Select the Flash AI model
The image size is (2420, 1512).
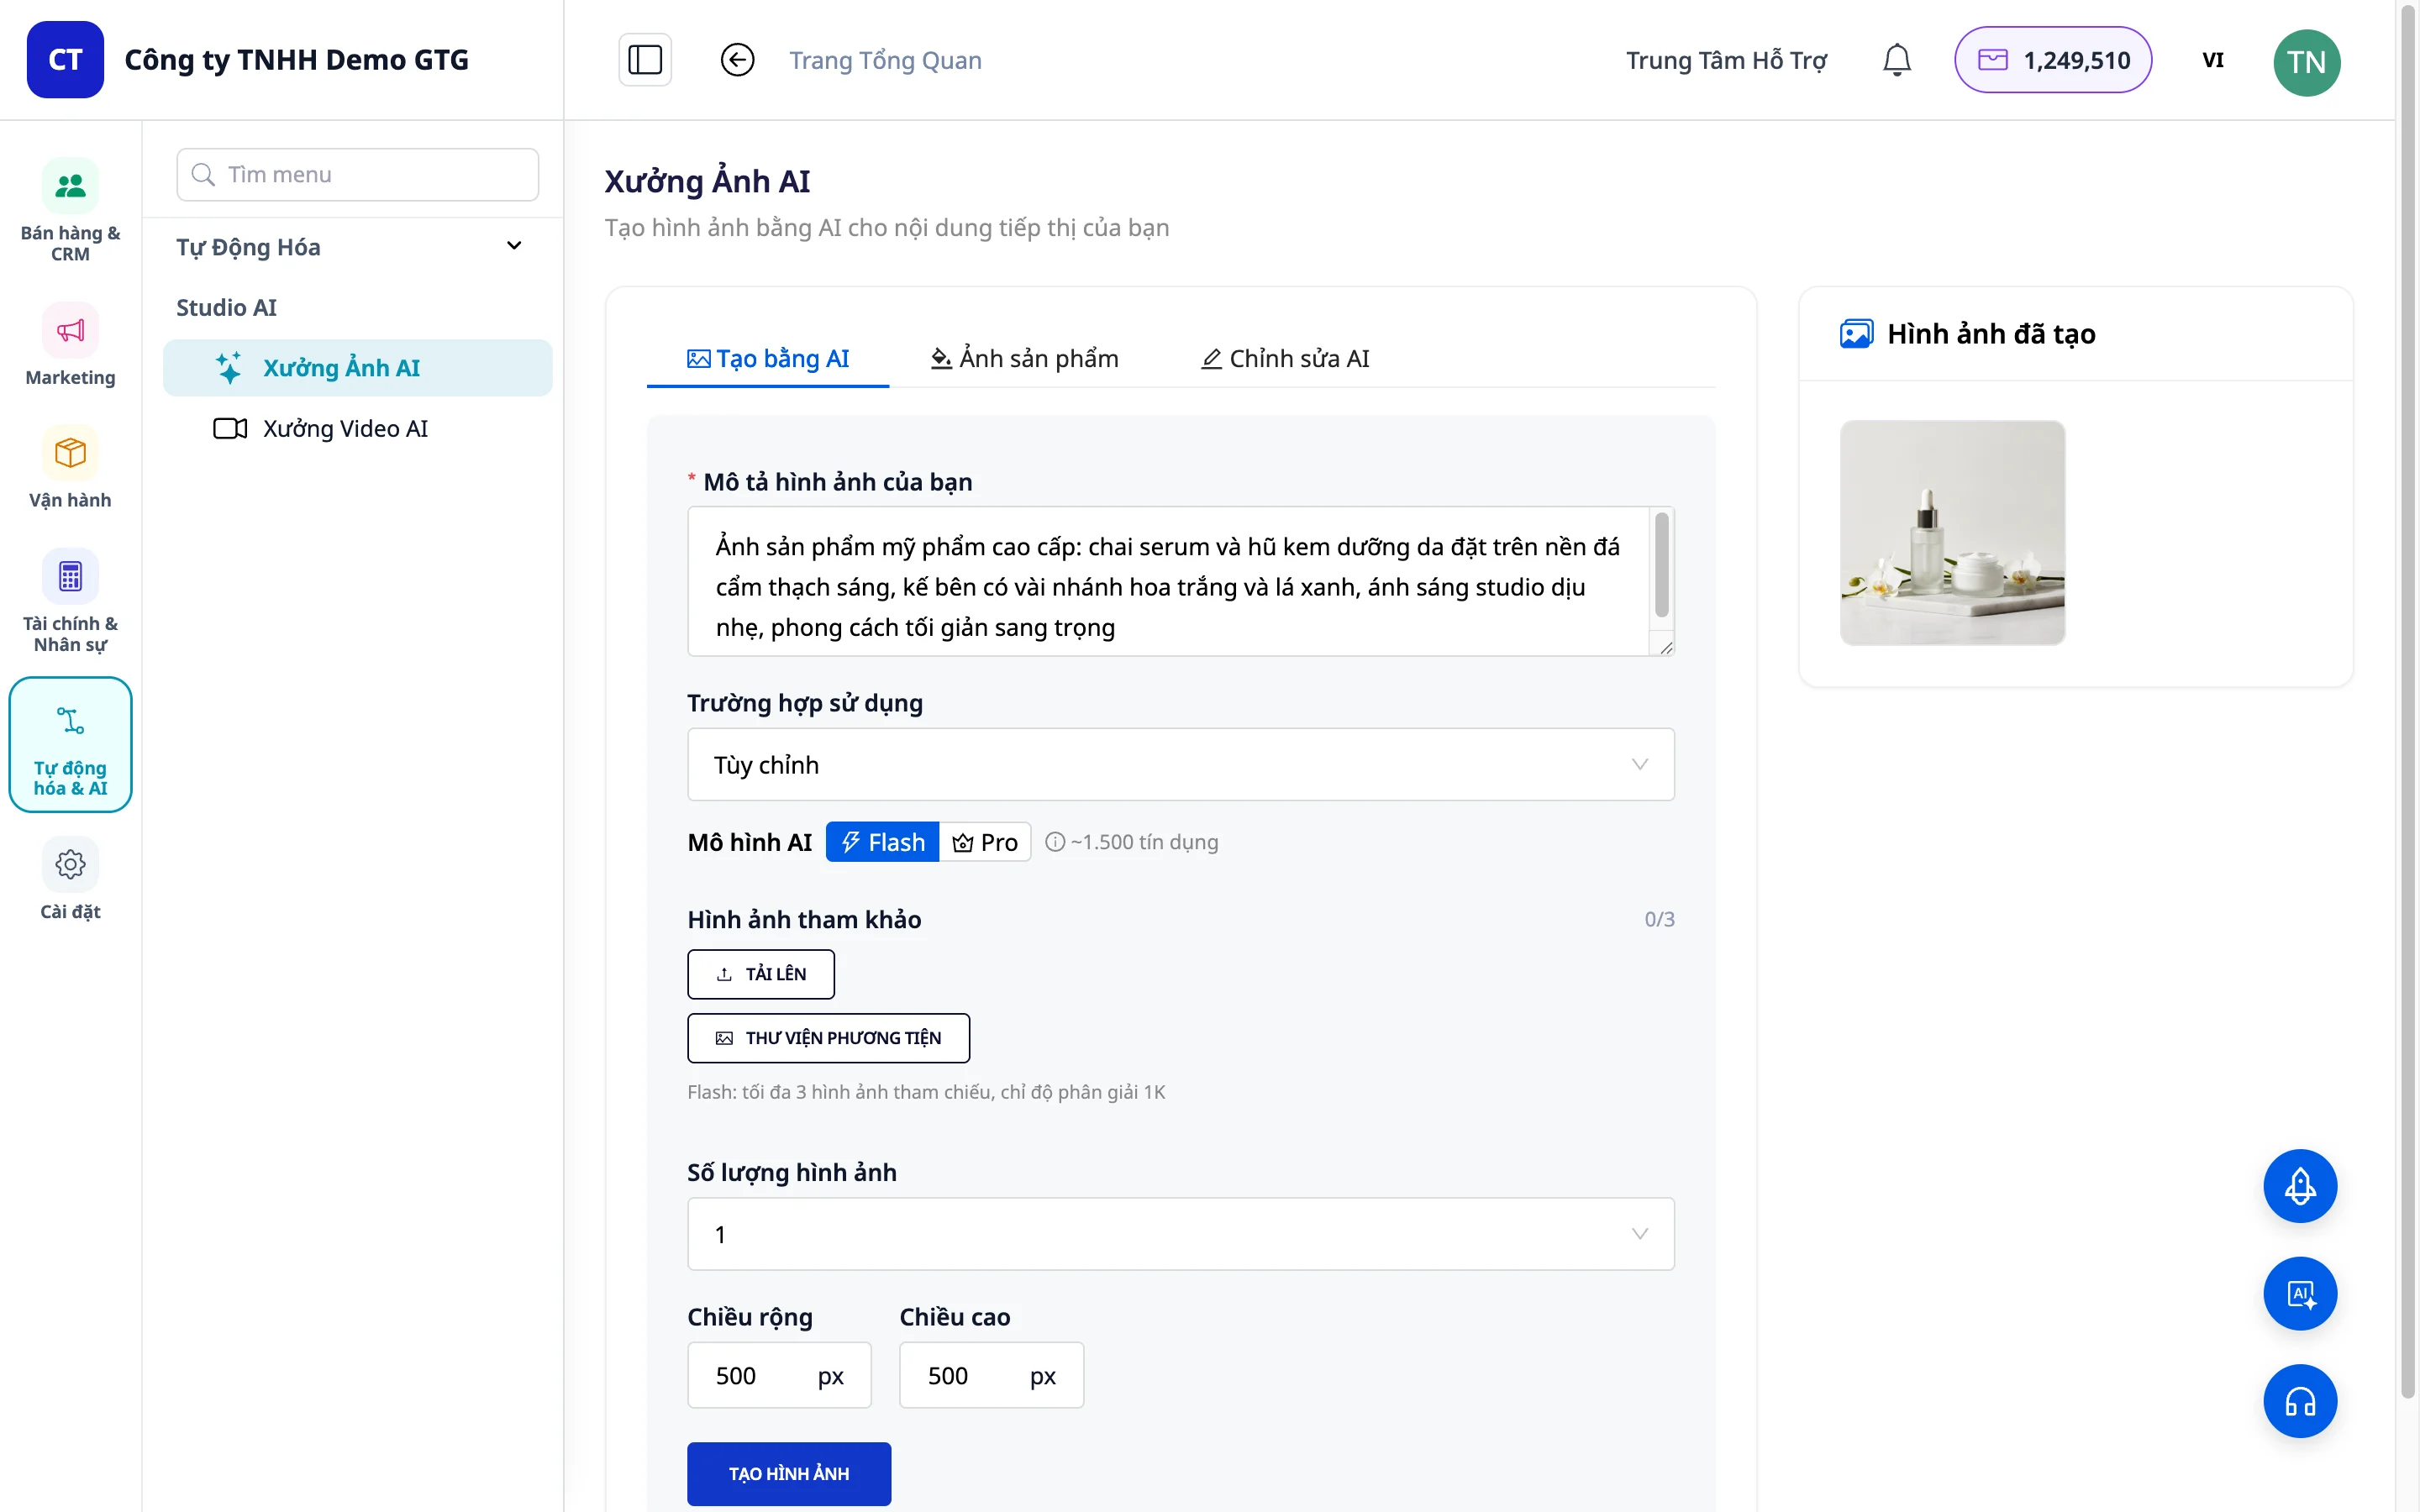coord(882,842)
